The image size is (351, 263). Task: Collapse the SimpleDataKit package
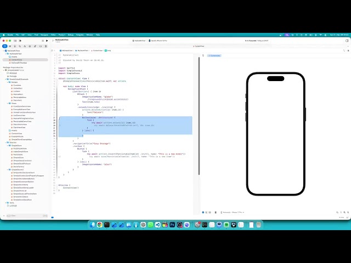point(4,70)
